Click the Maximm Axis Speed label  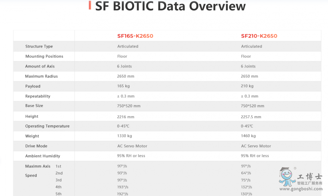coord(38,171)
